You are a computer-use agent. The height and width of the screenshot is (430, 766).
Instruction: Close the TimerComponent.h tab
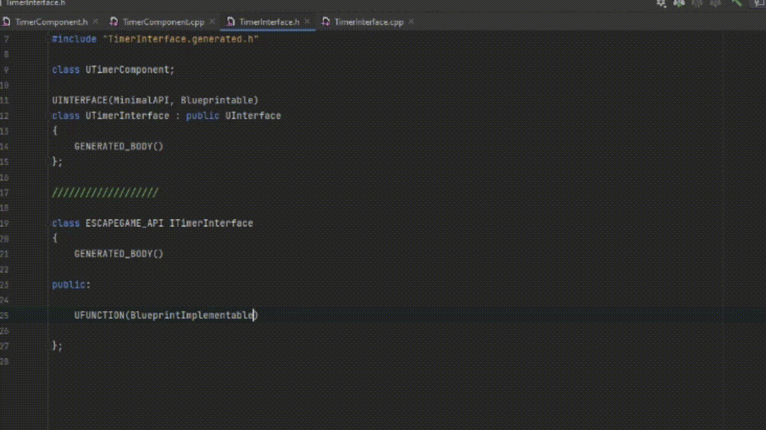[x=95, y=21]
